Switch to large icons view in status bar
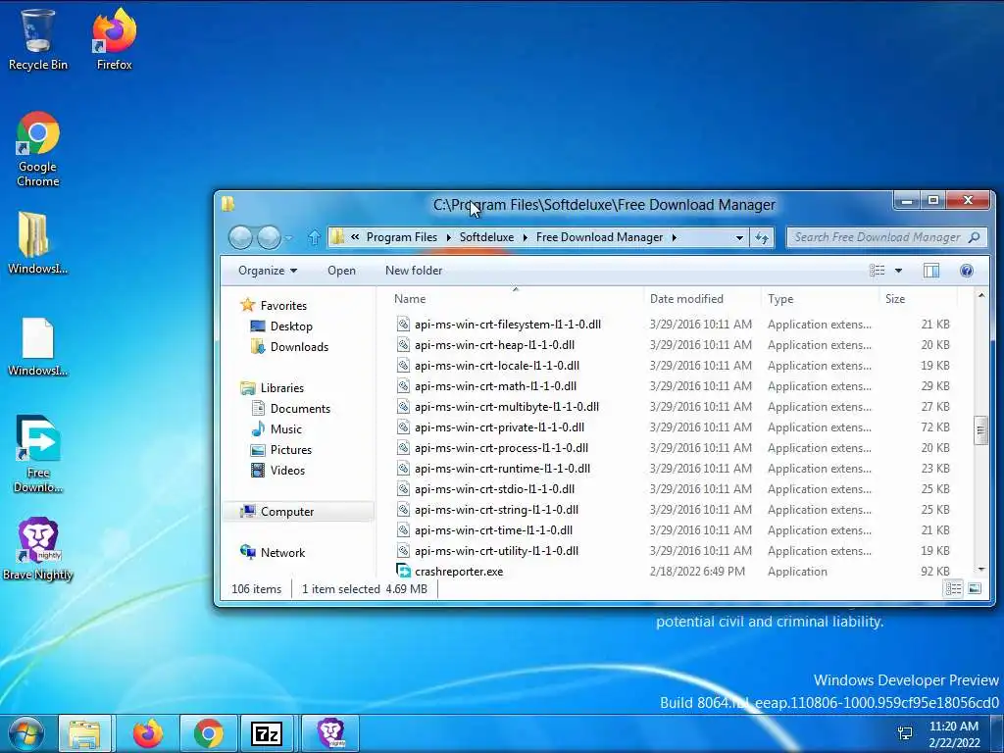The width and height of the screenshot is (1004, 753). click(975, 588)
